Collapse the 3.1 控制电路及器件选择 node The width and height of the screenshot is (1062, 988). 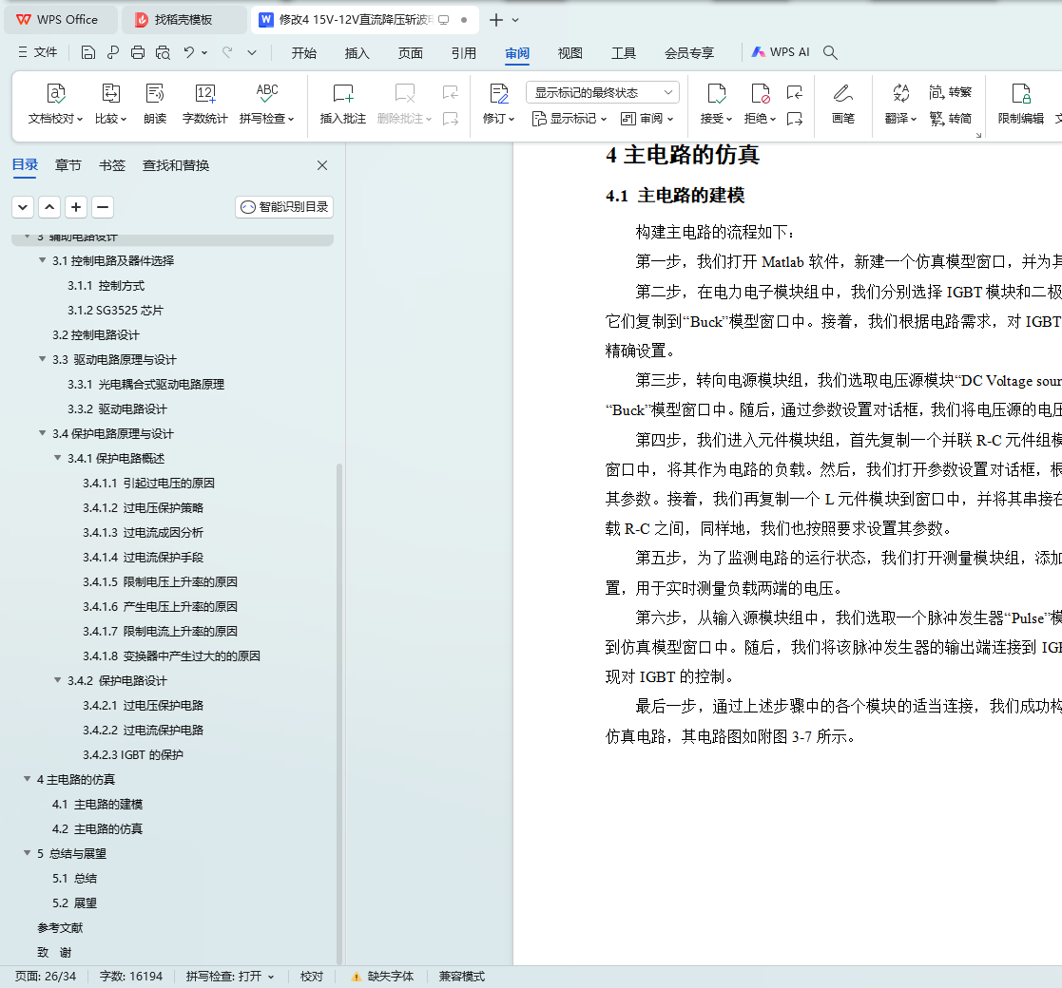(x=43, y=260)
